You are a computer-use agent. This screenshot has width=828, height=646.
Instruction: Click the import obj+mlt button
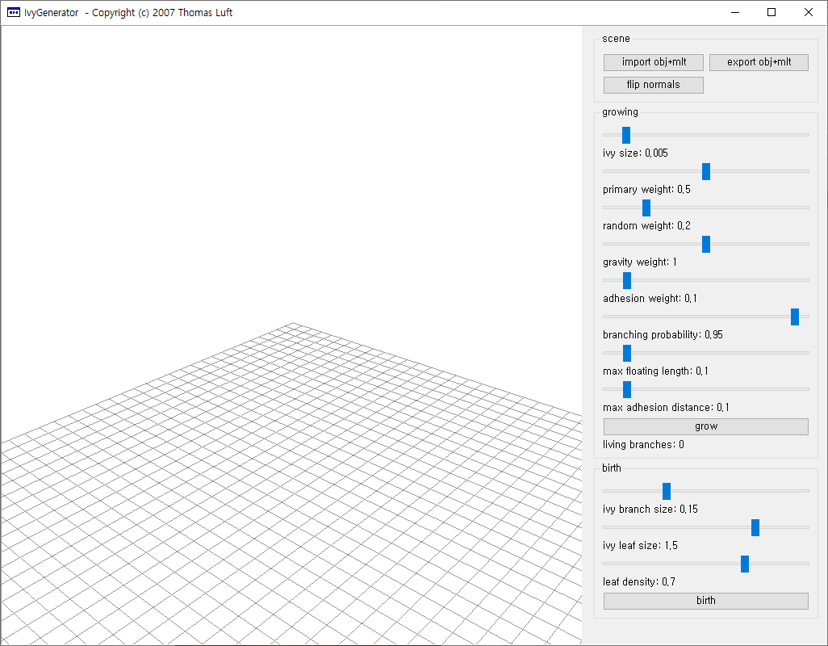[653, 62]
